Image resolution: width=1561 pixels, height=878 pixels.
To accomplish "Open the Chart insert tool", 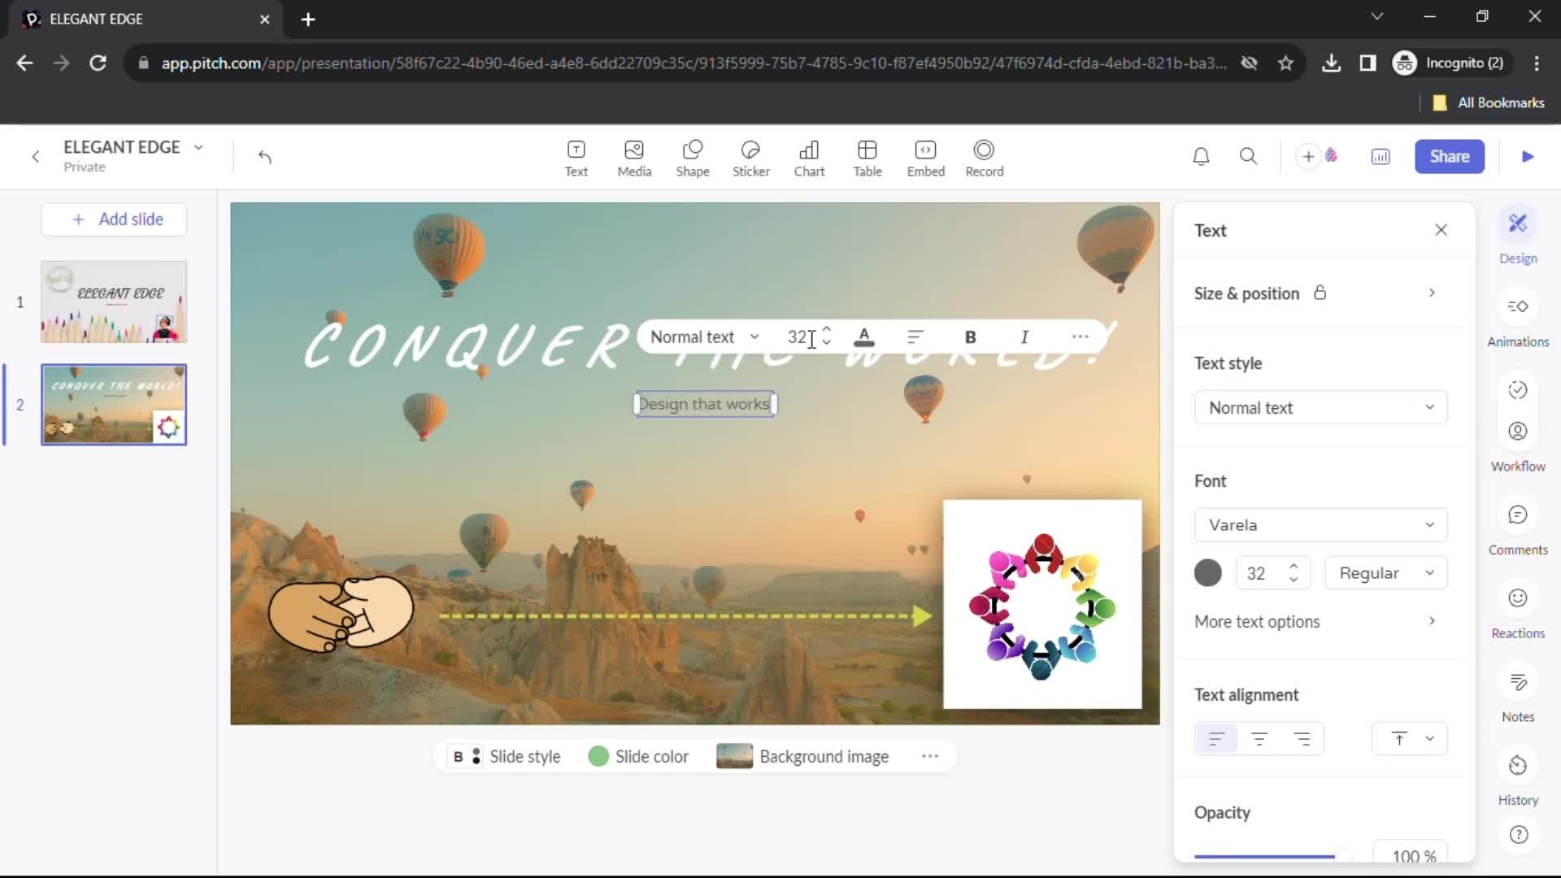I will tap(811, 157).
